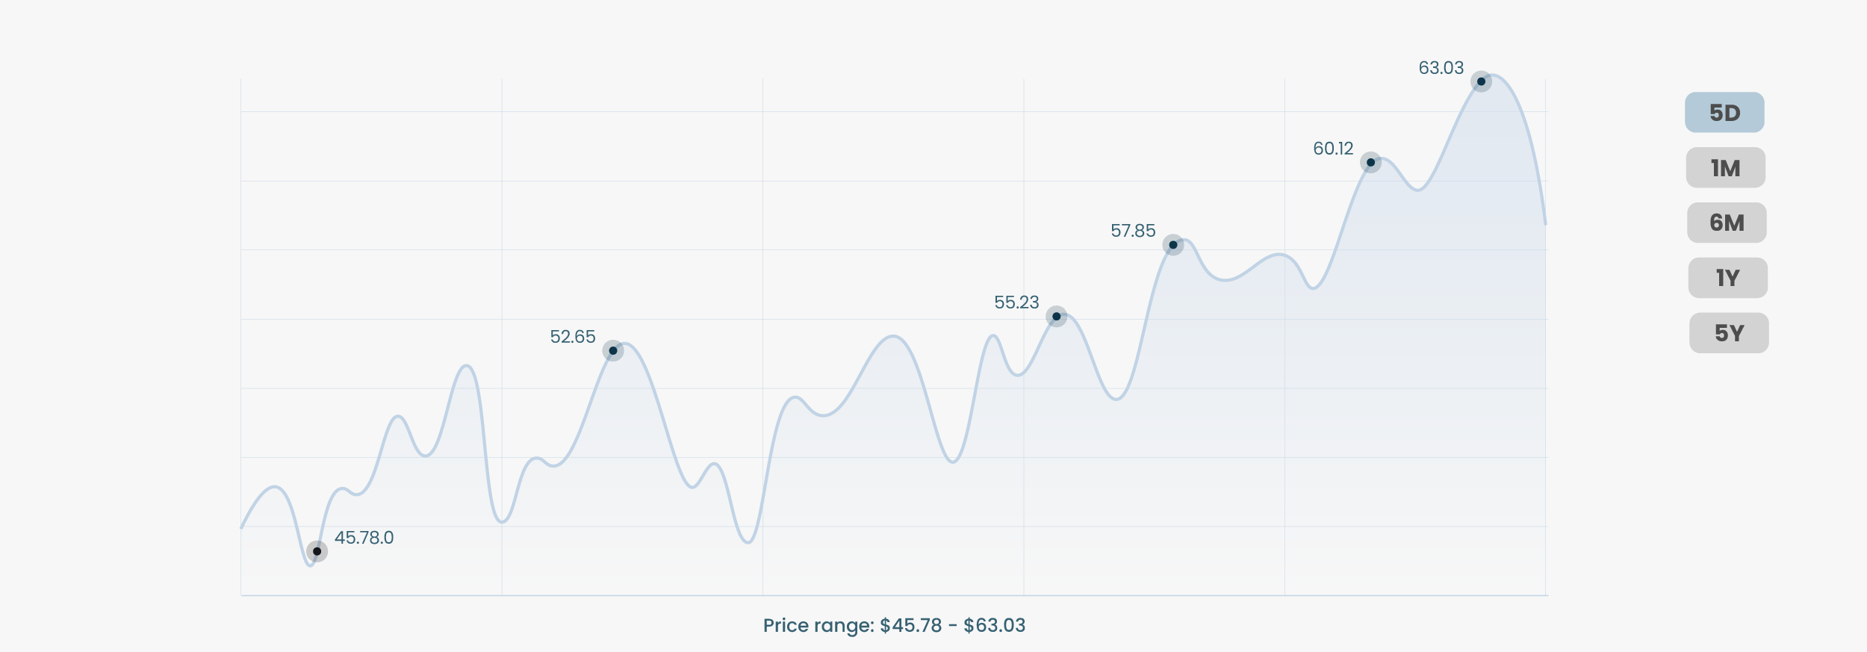
Task: Click the 63.03 high price label
Action: point(1441,68)
